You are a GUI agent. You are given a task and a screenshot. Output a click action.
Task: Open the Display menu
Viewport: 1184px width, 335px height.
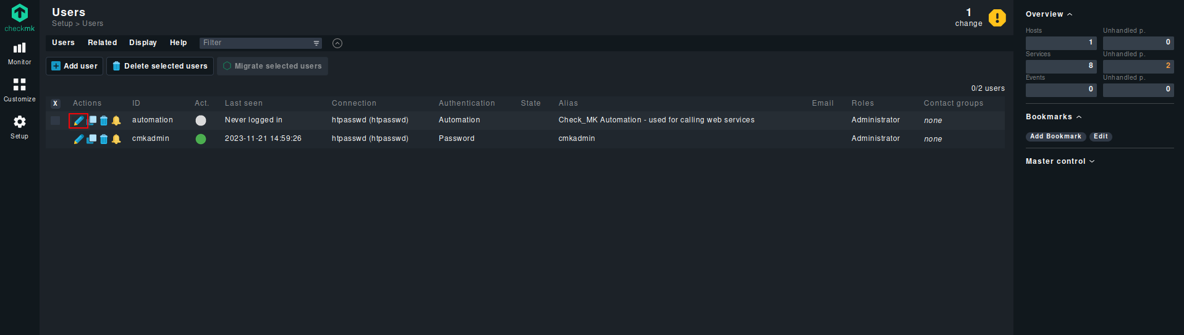coord(143,43)
